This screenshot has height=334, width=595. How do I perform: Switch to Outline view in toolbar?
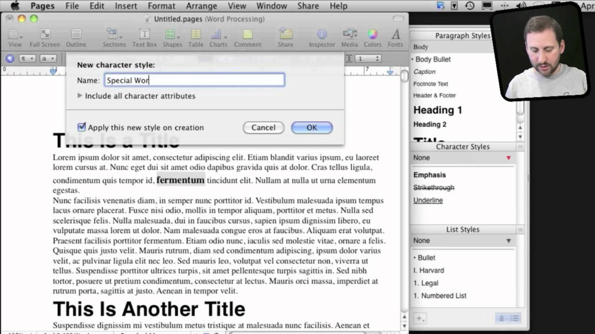coord(76,38)
